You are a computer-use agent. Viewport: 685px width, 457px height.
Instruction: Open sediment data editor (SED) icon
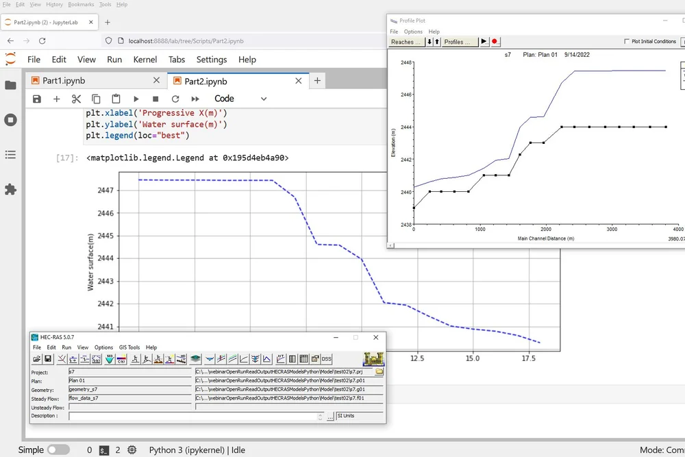(x=110, y=359)
